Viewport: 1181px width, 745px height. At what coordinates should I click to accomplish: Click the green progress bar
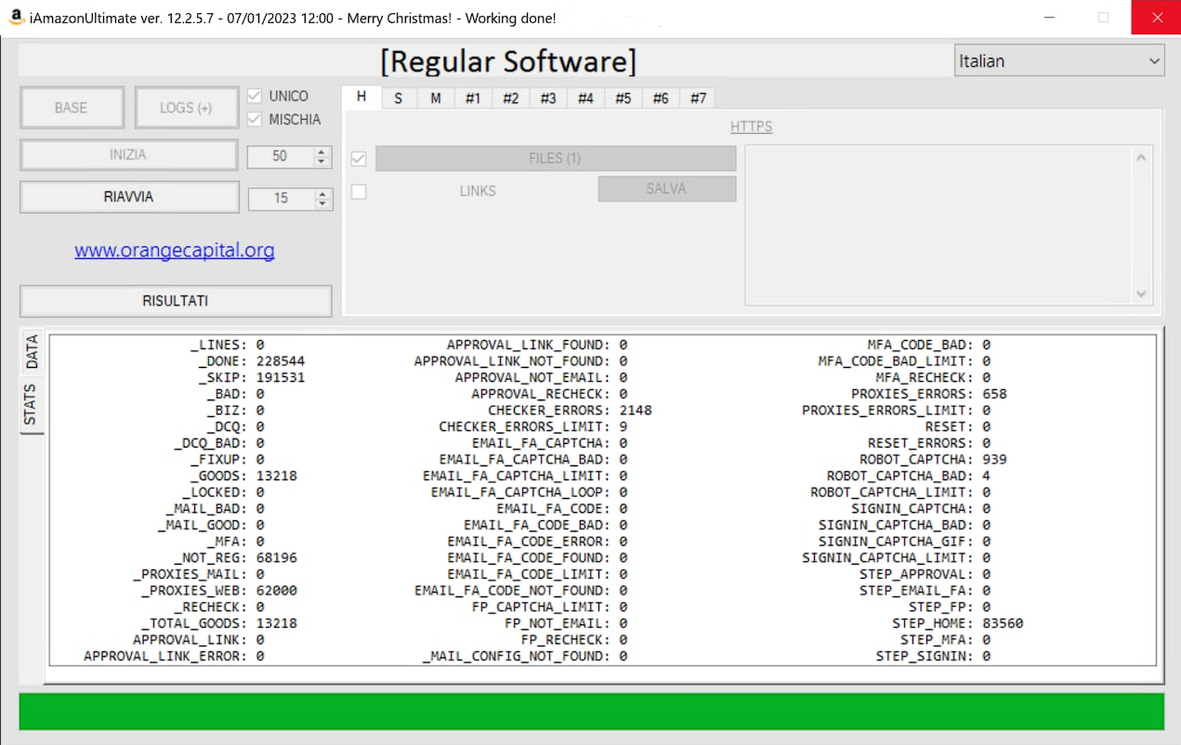(x=591, y=712)
